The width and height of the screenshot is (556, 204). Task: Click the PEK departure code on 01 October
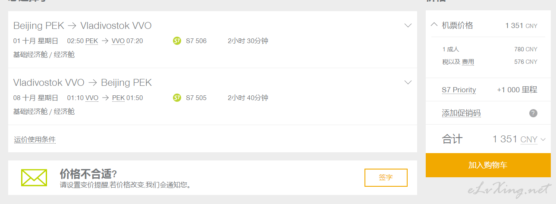pyautogui.click(x=92, y=41)
